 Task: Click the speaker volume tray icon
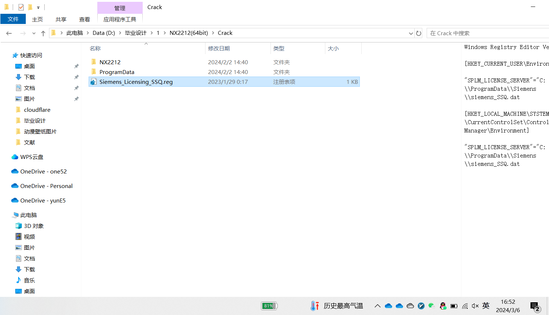[475, 306]
